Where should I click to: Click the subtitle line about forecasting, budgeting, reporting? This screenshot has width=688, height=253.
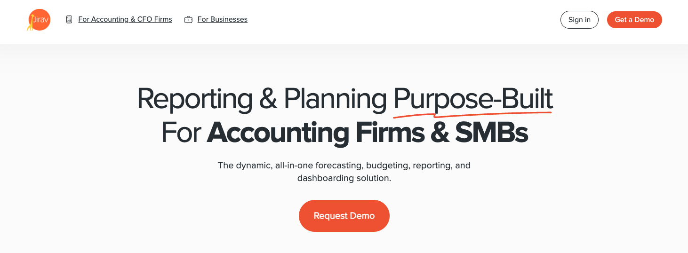tap(344, 166)
